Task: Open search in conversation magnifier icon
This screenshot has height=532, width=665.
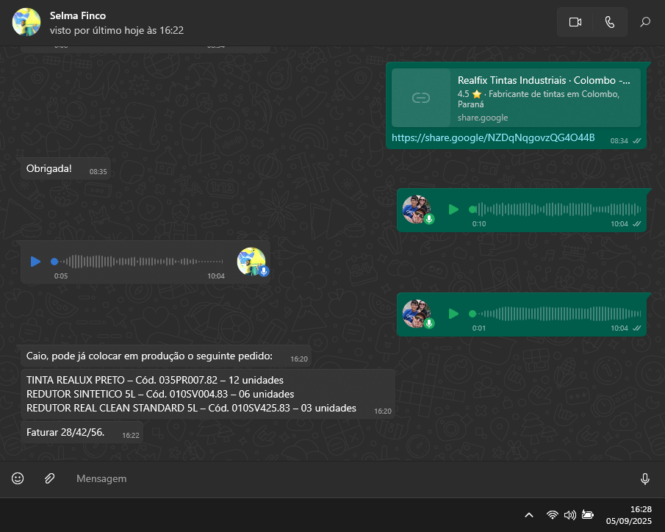Action: click(645, 22)
